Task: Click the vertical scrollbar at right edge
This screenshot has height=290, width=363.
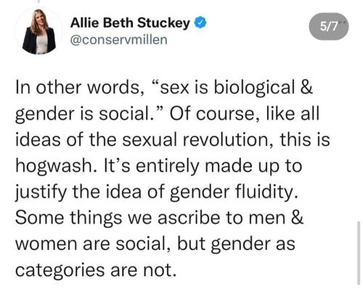Action: (x=359, y=253)
